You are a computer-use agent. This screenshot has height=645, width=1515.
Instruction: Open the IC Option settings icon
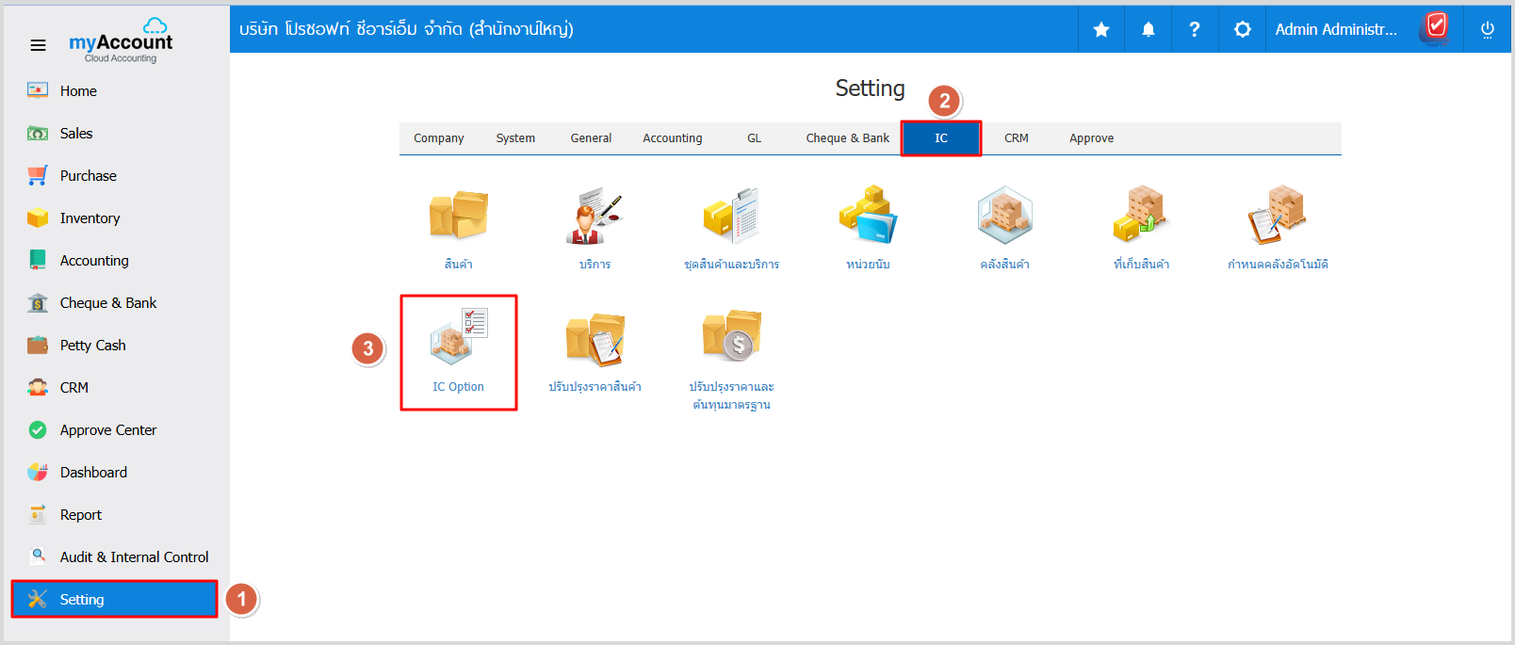click(x=458, y=350)
